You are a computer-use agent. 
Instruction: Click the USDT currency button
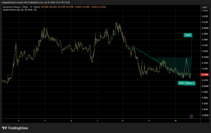coord(205,7)
